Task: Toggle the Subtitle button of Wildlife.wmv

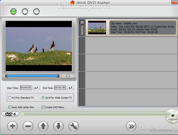Action: point(82,28)
